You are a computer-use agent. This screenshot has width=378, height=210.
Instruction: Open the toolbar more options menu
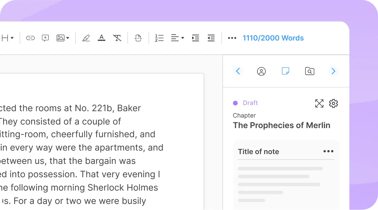point(232,38)
